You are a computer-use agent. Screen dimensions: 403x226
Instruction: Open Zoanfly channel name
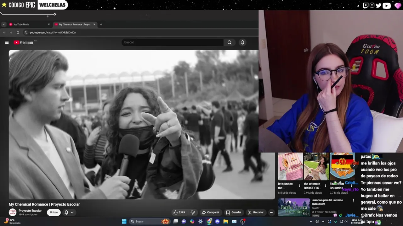coord(315,208)
